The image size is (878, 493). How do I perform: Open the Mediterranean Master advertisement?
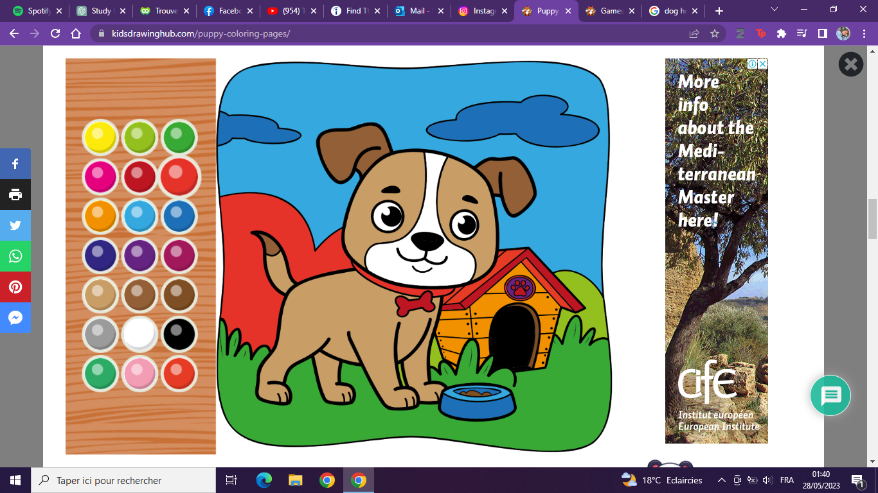pos(716,250)
